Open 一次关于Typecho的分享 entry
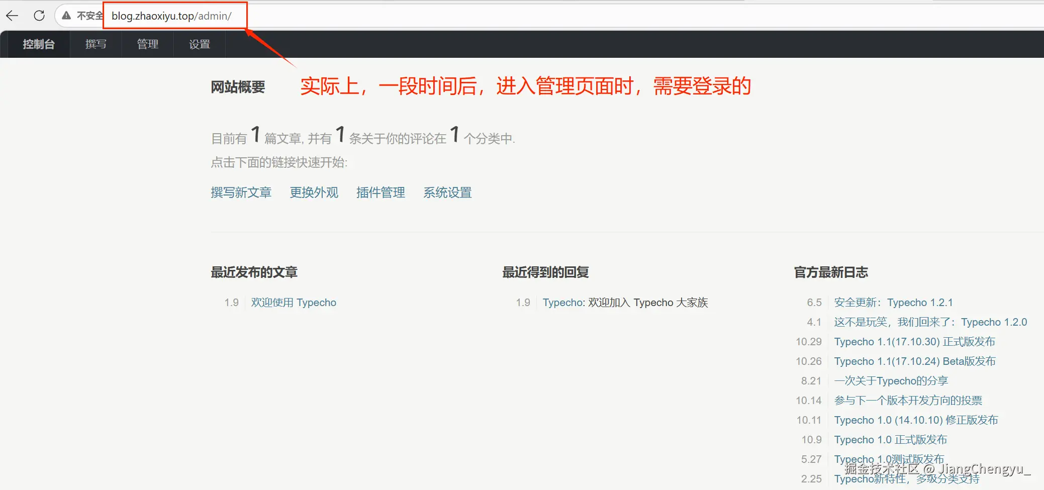Viewport: 1044px width, 490px height. click(x=891, y=381)
